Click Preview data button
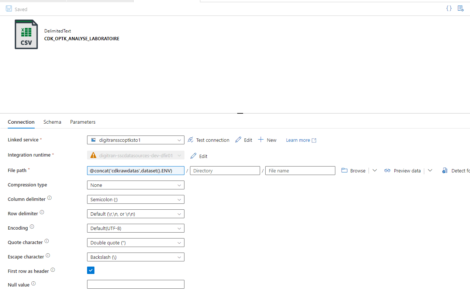This screenshot has width=470, height=295. pyautogui.click(x=403, y=171)
